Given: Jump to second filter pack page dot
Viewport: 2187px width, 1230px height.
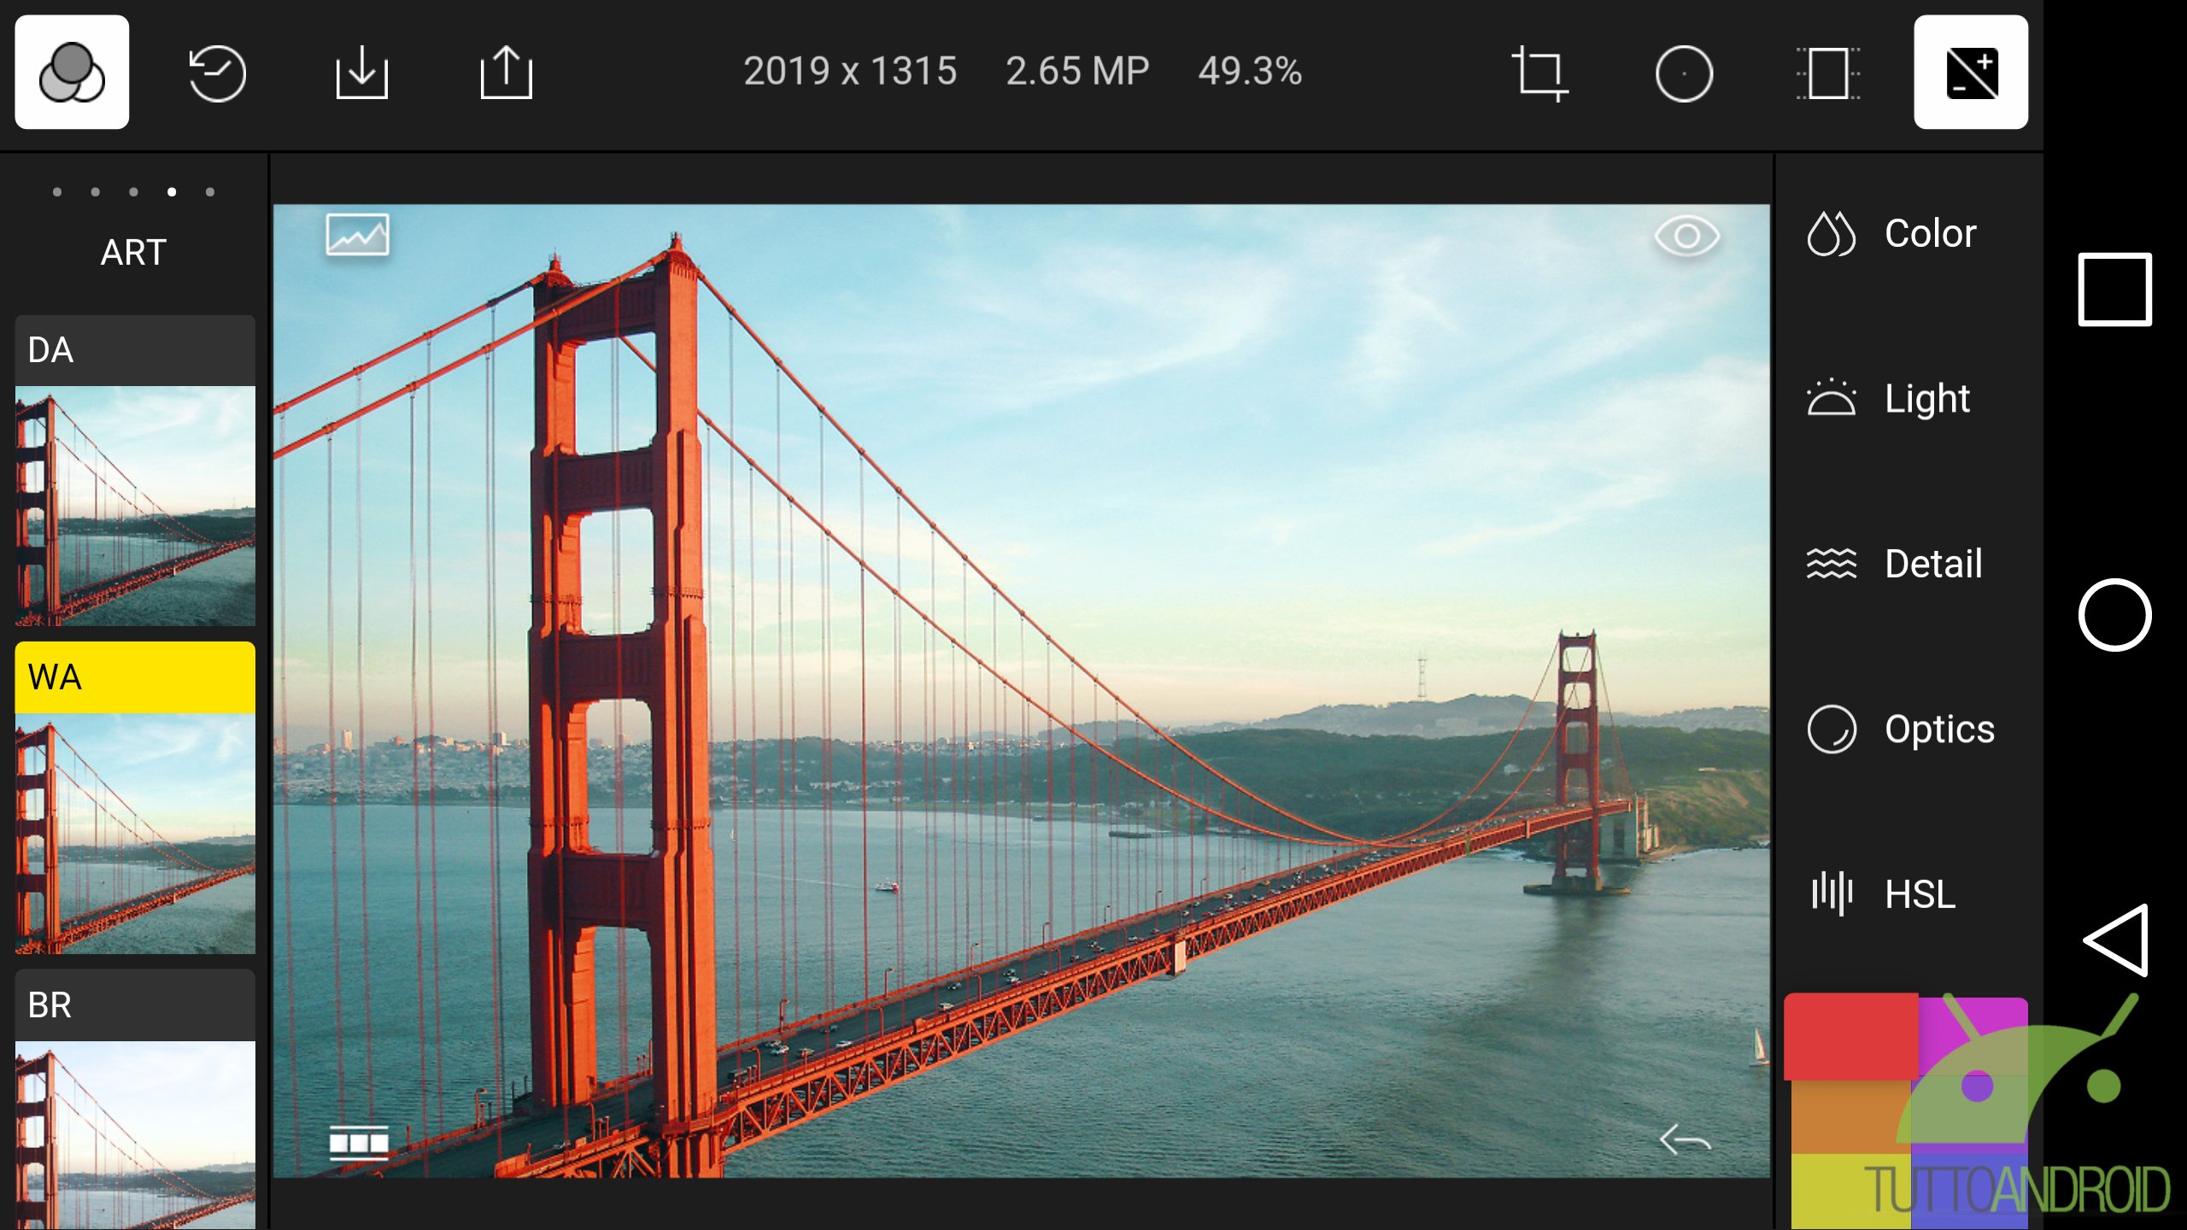Looking at the screenshot, I should point(96,192).
